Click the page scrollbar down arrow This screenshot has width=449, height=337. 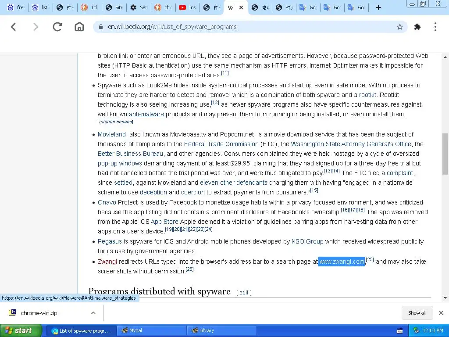(445, 298)
